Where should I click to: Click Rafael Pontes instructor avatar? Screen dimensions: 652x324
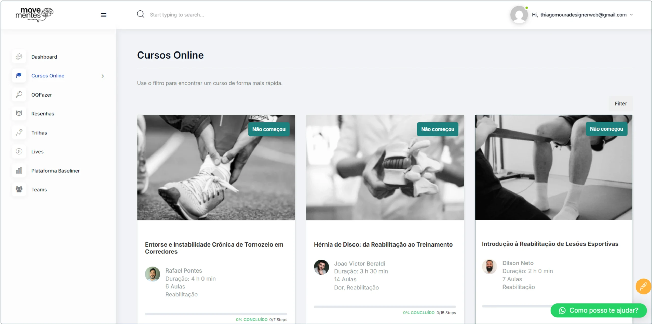(153, 274)
